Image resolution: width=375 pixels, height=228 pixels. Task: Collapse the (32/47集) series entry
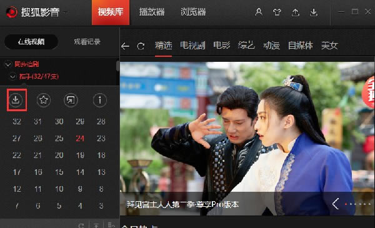tap(12, 76)
